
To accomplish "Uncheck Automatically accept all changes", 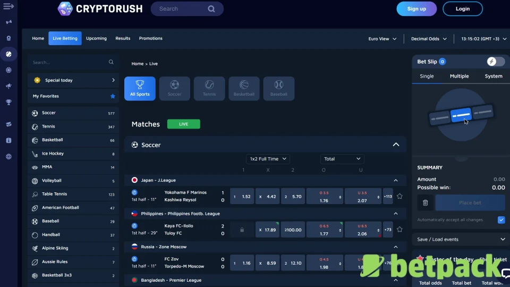I will pyautogui.click(x=501, y=220).
